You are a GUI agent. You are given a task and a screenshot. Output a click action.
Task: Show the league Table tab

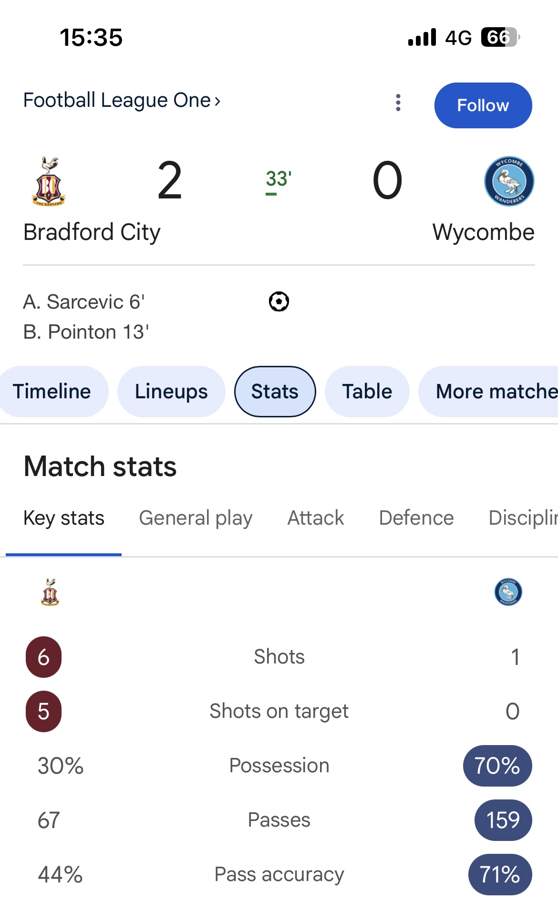click(367, 392)
